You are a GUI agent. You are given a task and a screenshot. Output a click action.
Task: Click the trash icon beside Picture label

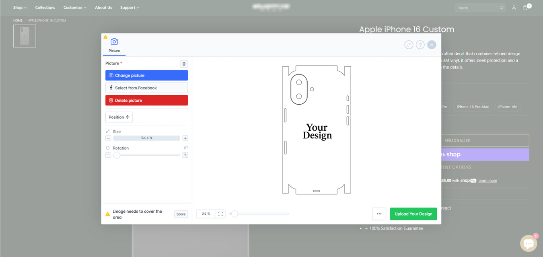[184, 64]
